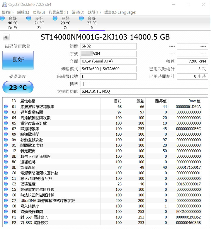Click the power on count 3 次 field
This screenshot has height=230, width=211.
tap(192, 69)
